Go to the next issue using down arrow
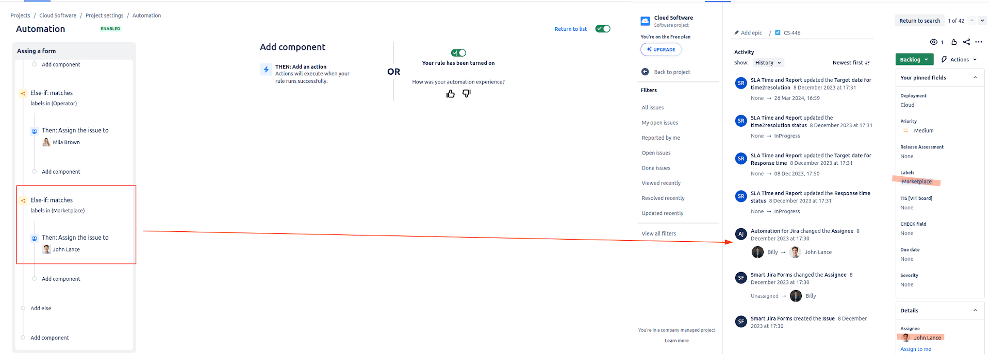The image size is (990, 354). (x=982, y=21)
